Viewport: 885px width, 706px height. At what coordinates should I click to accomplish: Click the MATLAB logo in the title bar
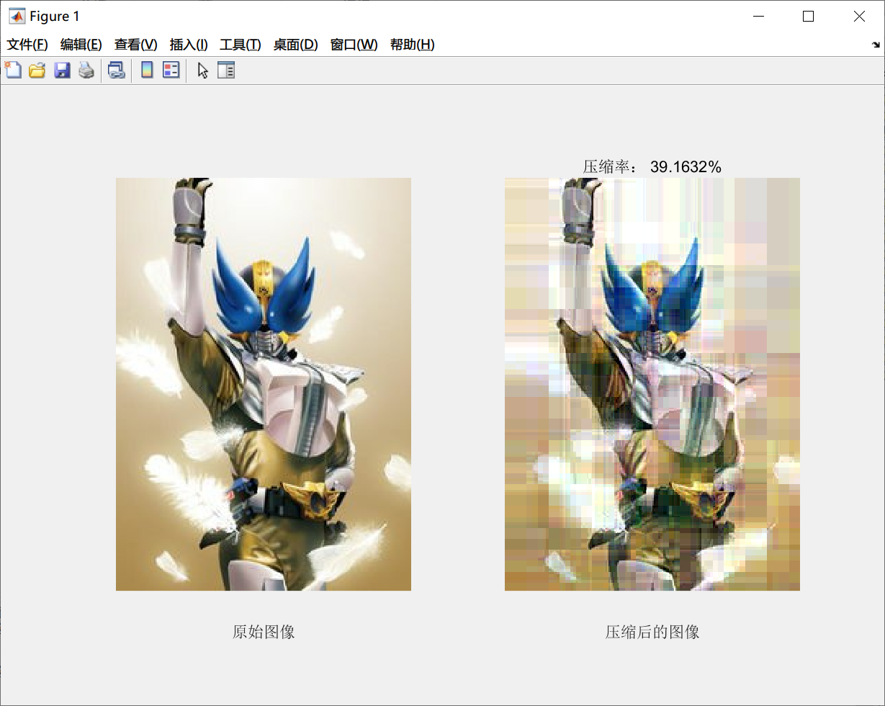pyautogui.click(x=16, y=16)
